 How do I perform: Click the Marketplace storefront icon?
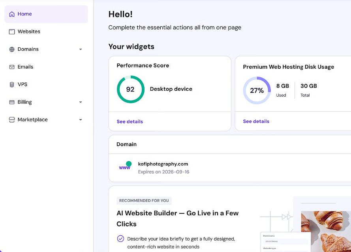[x=12, y=120]
